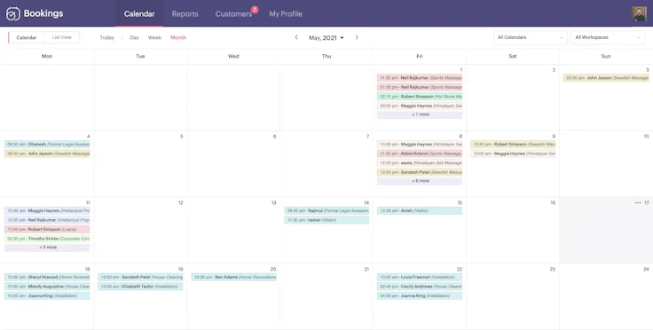Open 11:30 am nainar Visitor booking
This screenshot has width=653, height=330.
(x=326, y=220)
